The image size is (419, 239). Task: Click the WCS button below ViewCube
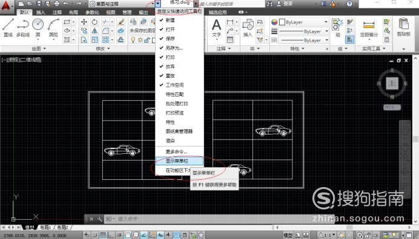click(x=392, y=107)
